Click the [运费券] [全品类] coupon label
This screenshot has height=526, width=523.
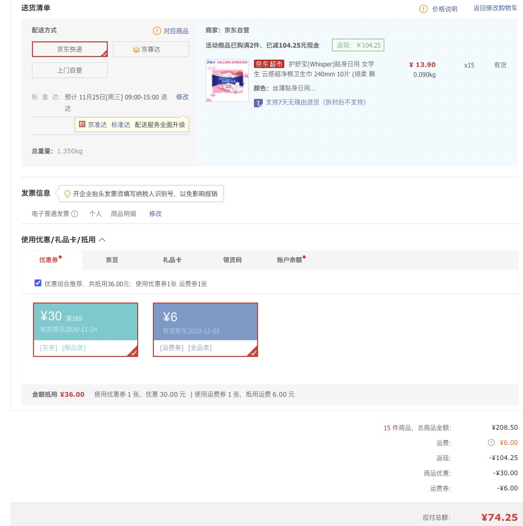[186, 348]
